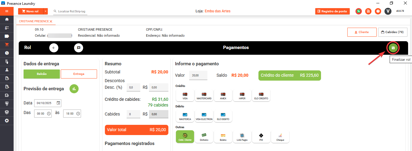The width and height of the screenshot is (412, 151).
Task: Click the green delivery forecast chart icon
Action: (x=74, y=89)
